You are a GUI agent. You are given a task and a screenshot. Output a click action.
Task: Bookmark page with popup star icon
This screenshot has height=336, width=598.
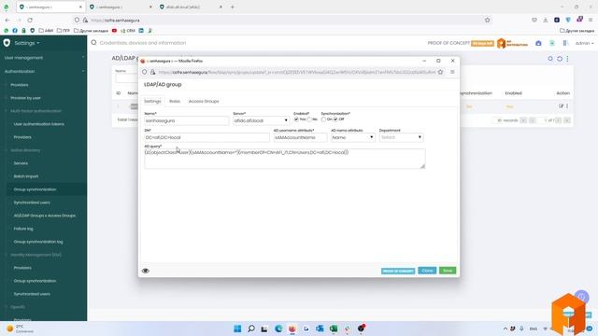440,72
